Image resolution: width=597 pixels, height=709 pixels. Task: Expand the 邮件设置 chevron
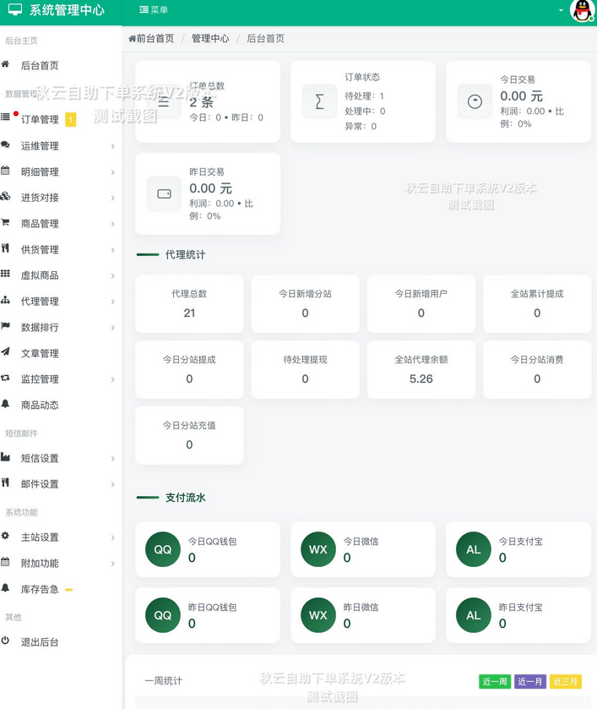tap(112, 484)
